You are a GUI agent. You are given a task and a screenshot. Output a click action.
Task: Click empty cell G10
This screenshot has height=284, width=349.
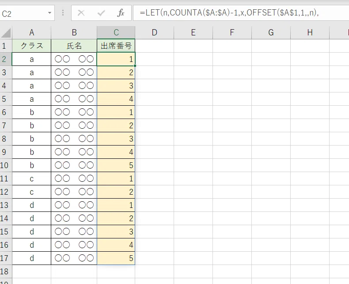(271, 165)
